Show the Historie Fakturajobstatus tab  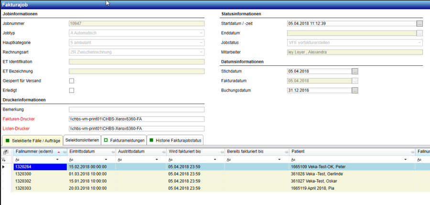tap(175, 140)
